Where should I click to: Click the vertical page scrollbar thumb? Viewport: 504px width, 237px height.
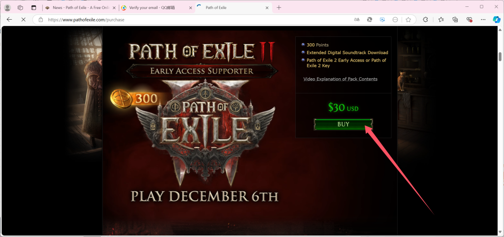500,56
